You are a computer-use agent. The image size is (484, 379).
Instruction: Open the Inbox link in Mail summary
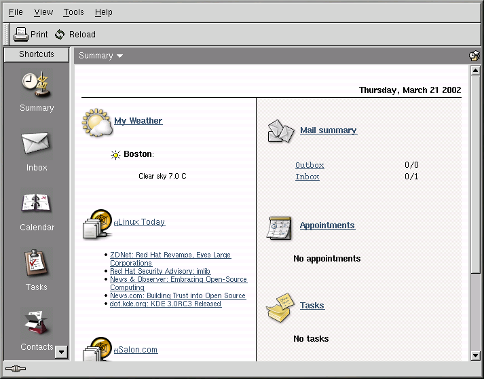coord(307,177)
